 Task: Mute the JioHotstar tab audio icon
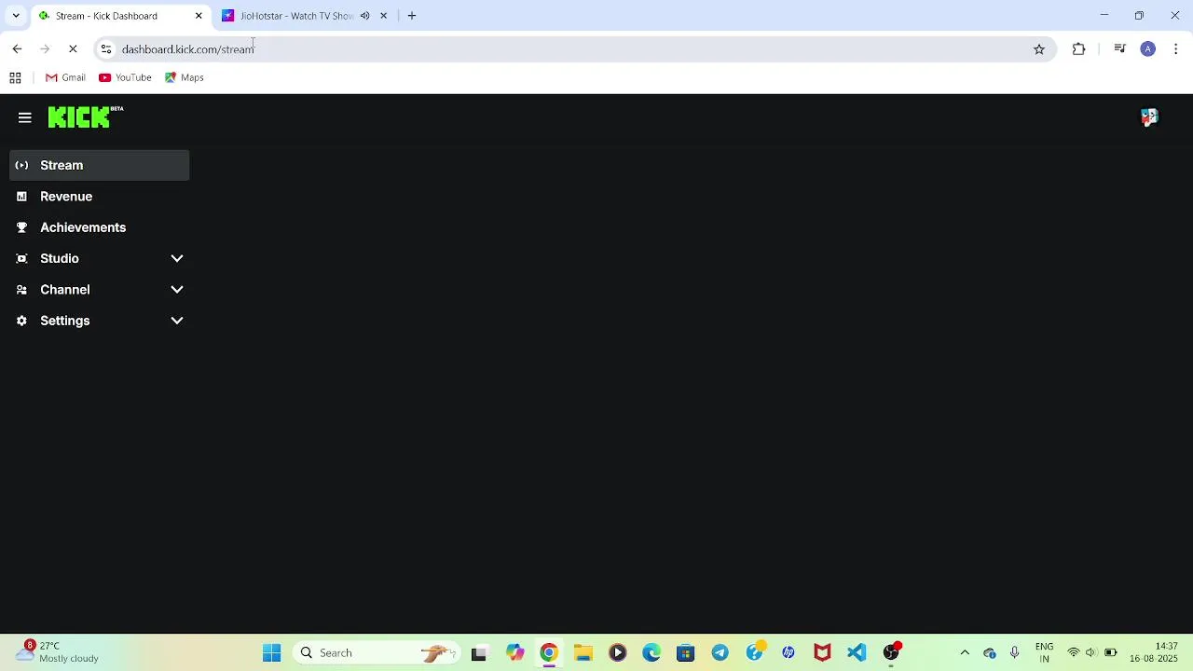click(364, 16)
